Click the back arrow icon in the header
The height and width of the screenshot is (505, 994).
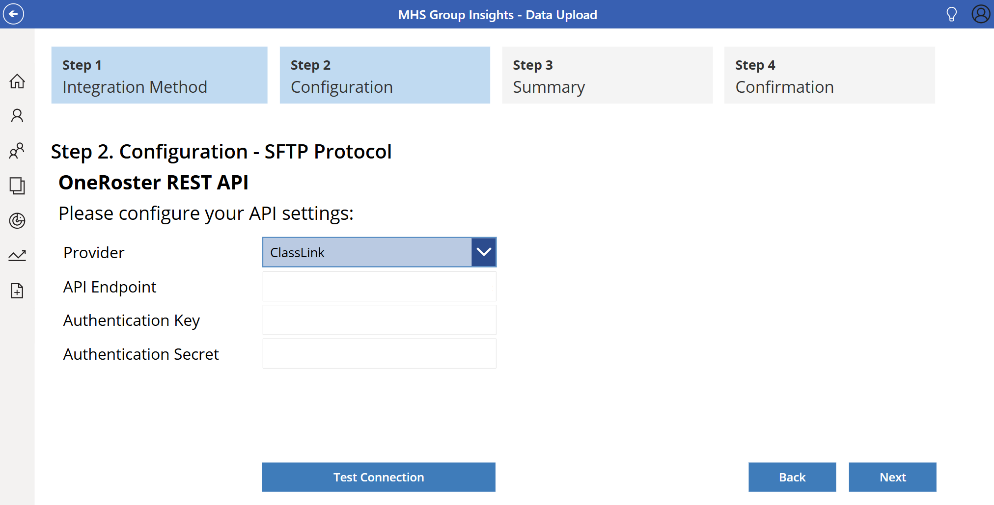13,14
